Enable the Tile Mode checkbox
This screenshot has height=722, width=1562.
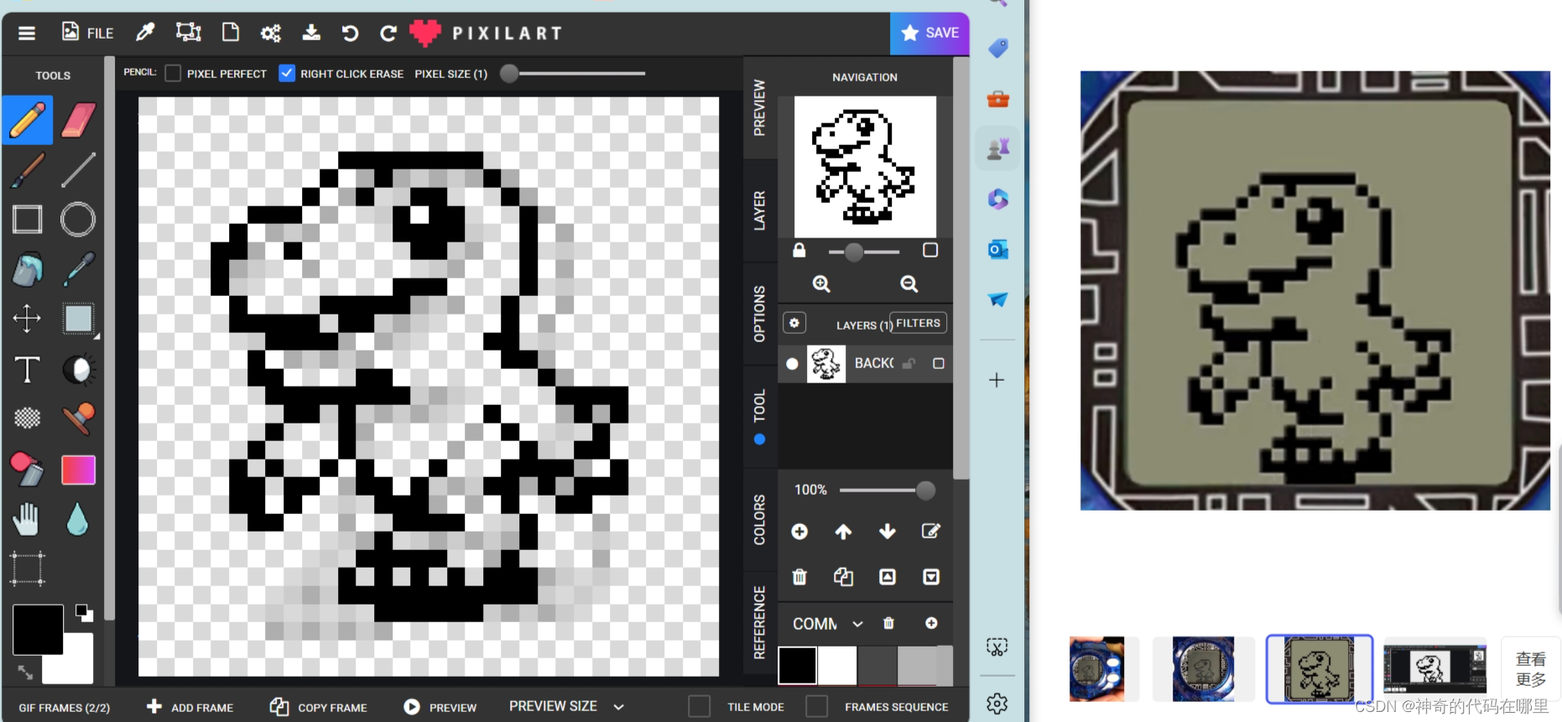point(699,707)
